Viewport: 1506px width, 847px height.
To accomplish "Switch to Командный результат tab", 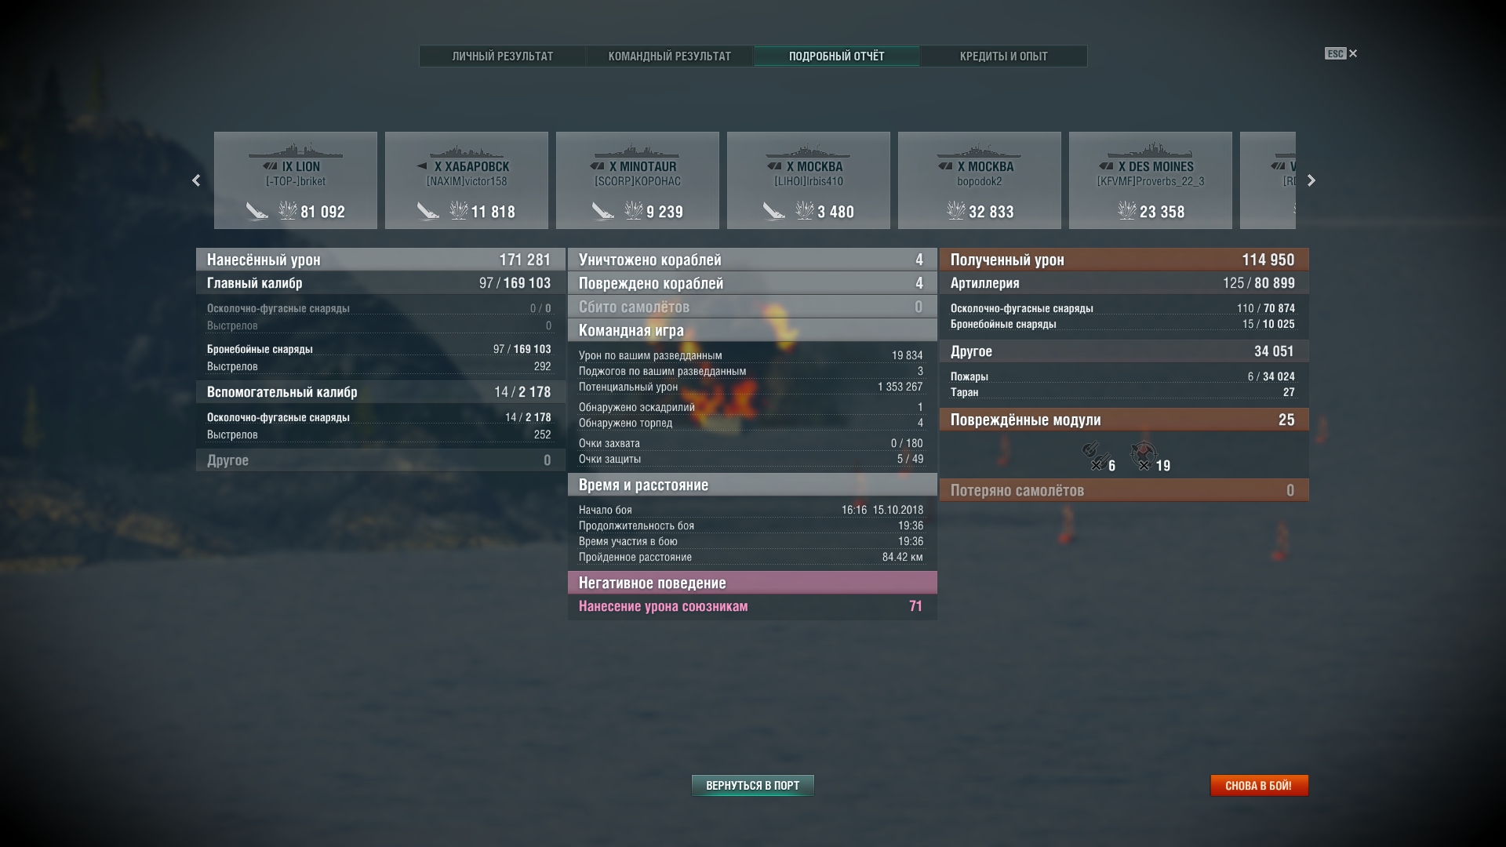I will point(670,56).
